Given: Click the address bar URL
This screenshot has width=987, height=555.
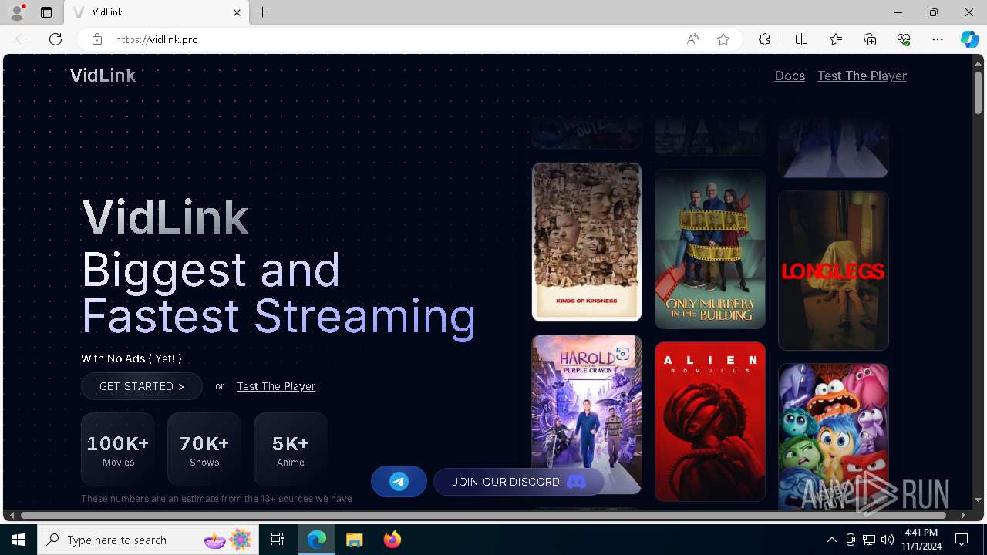Looking at the screenshot, I should tap(157, 39).
